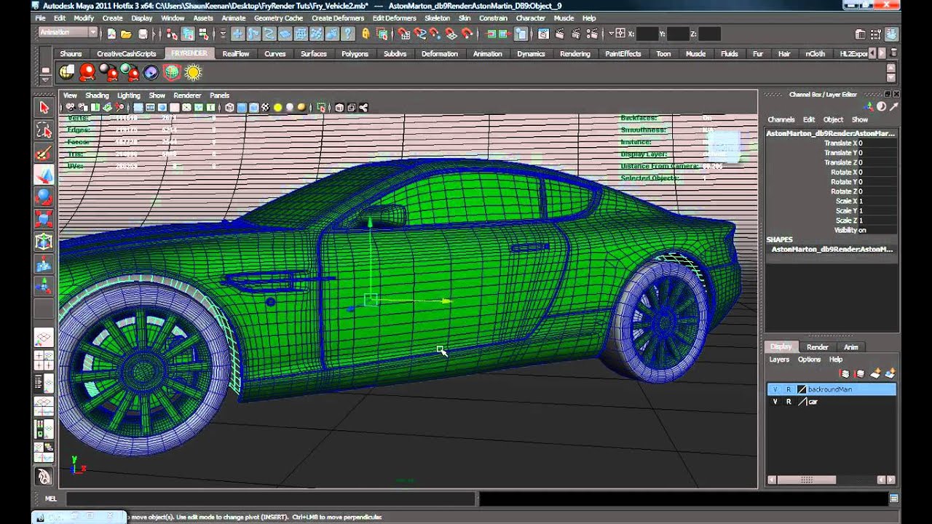The image size is (932, 524).
Task: Open the viewport Renderer menu
Action: (x=187, y=95)
